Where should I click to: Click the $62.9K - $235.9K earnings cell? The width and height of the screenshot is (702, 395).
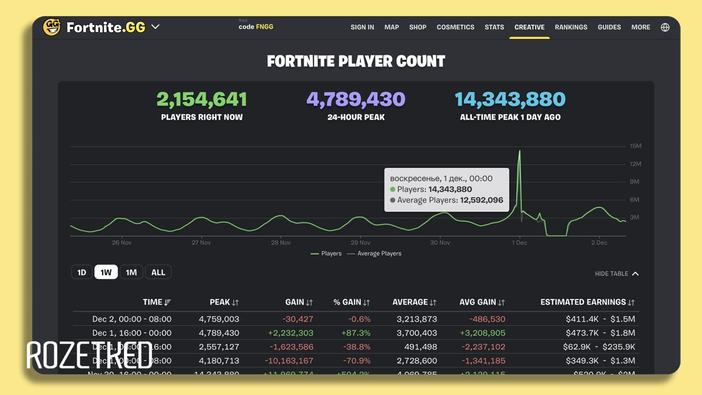click(599, 347)
